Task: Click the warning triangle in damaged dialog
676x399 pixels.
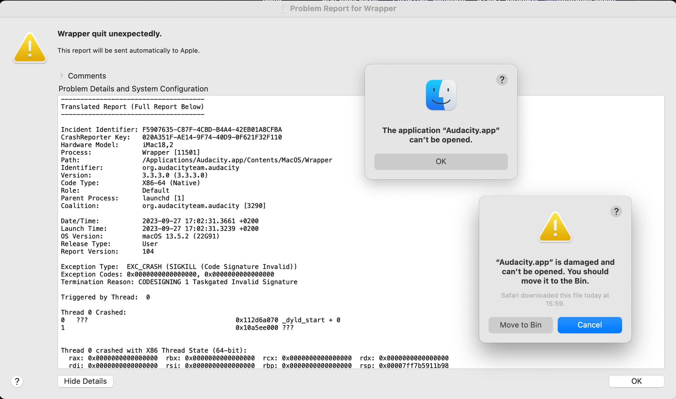Action: (555, 227)
